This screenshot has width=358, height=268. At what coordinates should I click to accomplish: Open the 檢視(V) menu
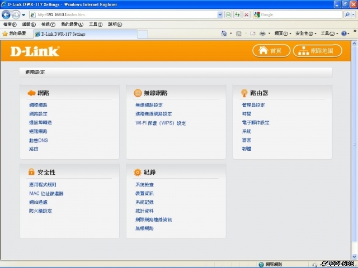(48, 25)
